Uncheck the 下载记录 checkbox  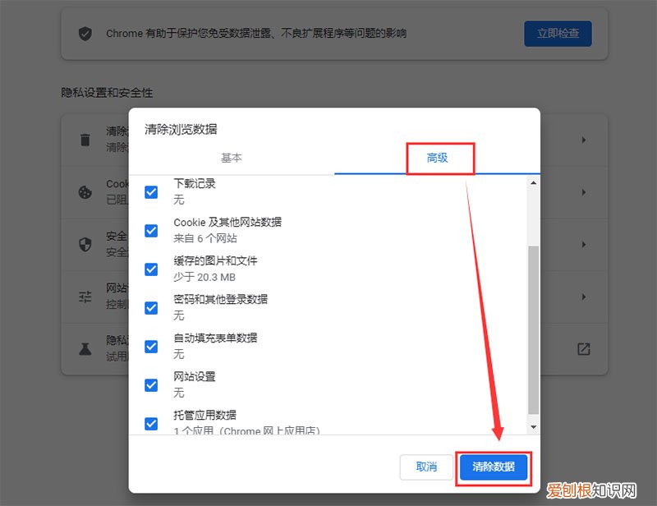151,191
